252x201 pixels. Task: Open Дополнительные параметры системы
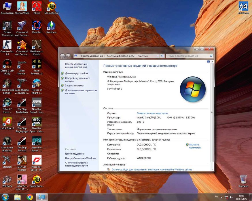click(x=81, y=92)
